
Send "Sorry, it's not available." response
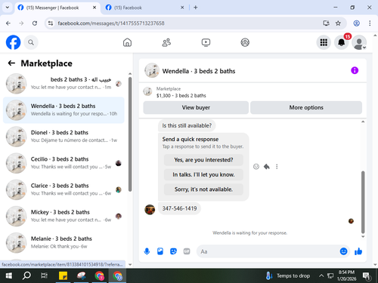coord(203,189)
